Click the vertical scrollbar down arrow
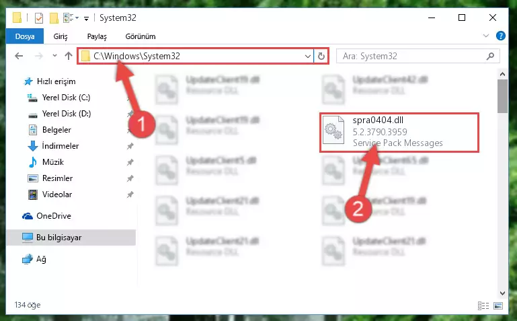Screen dimensions: 517x321 tap(502, 293)
